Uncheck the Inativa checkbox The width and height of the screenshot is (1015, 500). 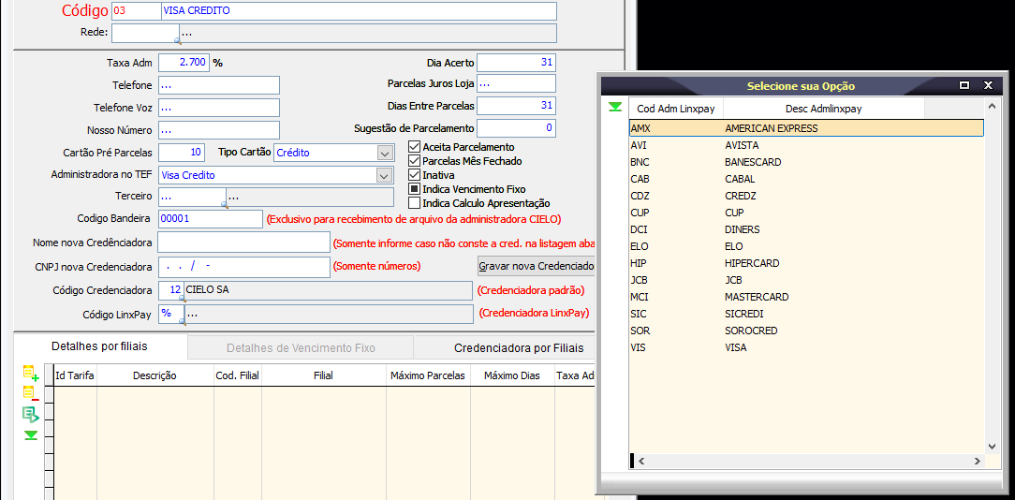pos(414,175)
